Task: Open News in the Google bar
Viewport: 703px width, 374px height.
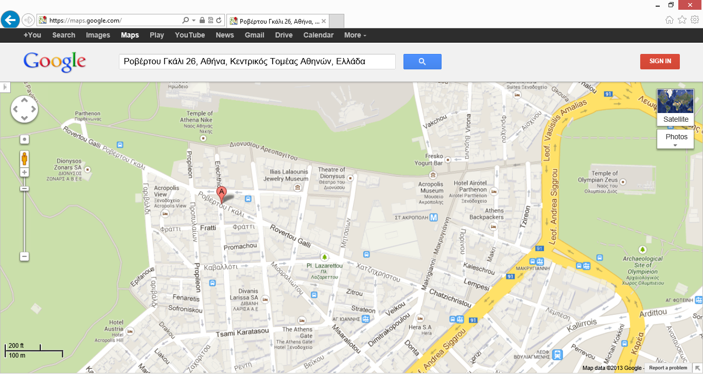Action: coord(225,35)
